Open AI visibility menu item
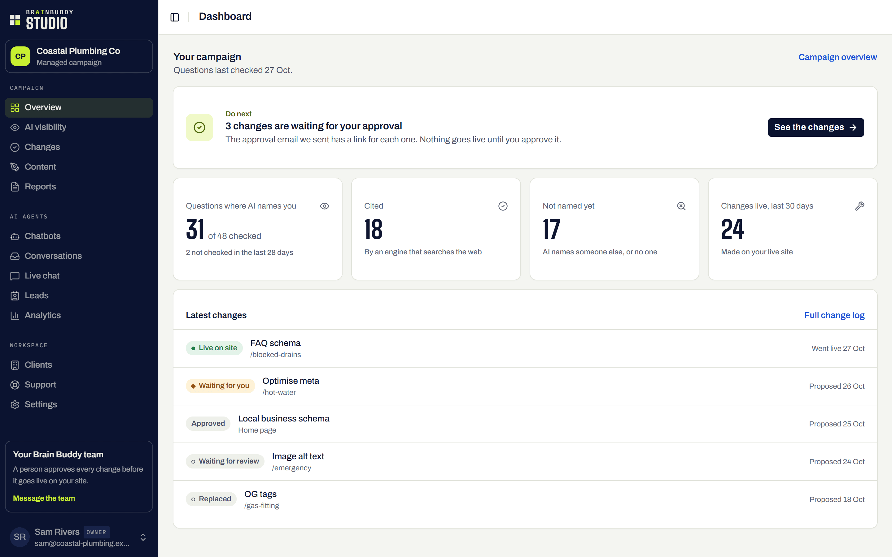 pos(79,127)
